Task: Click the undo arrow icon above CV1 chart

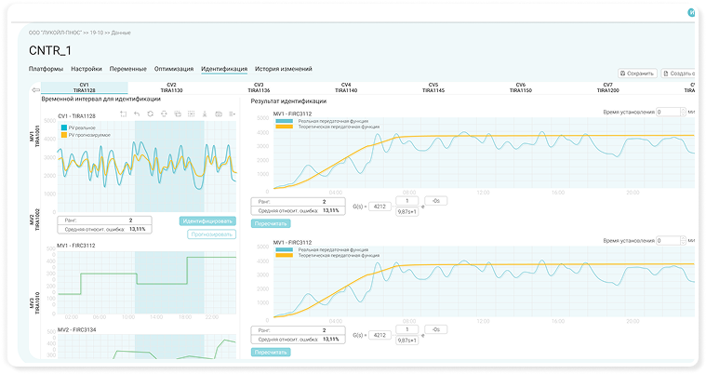Action: click(137, 114)
